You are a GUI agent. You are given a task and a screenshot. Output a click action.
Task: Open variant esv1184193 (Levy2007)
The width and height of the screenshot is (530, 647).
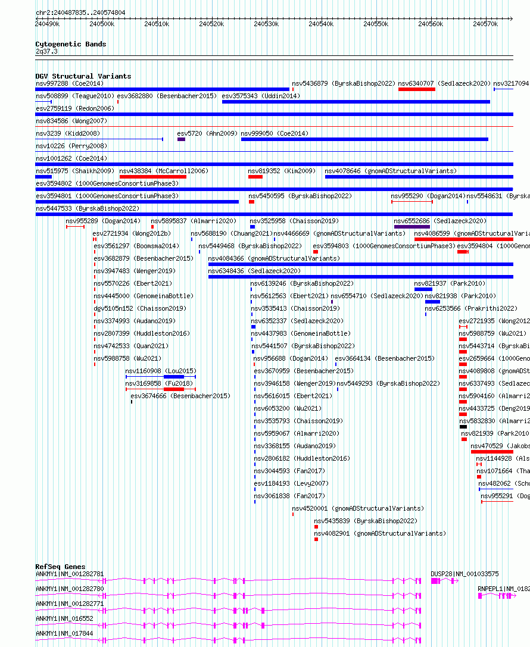tap(291, 483)
